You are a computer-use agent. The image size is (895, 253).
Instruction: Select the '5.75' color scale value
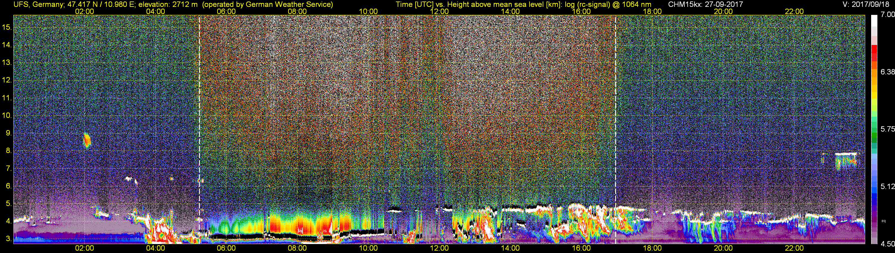coord(888,129)
